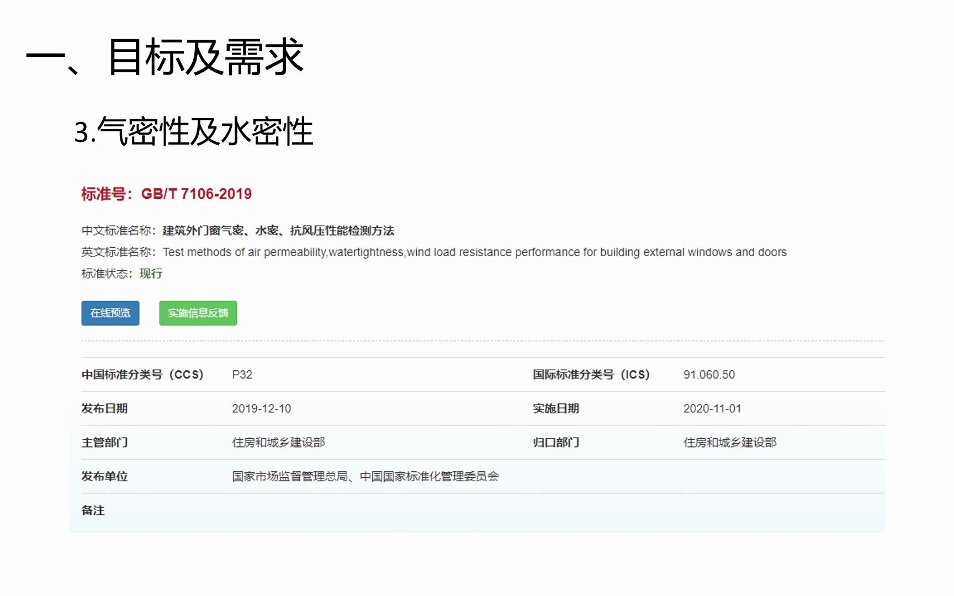Click the 英文标准名称 label
This screenshot has height=596, width=954.
click(x=118, y=252)
